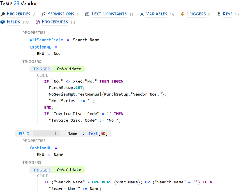Viewport: 243px width, 194px height.
Task: Click the NoSeriesMgt.TestManual code line
Action: (108, 94)
